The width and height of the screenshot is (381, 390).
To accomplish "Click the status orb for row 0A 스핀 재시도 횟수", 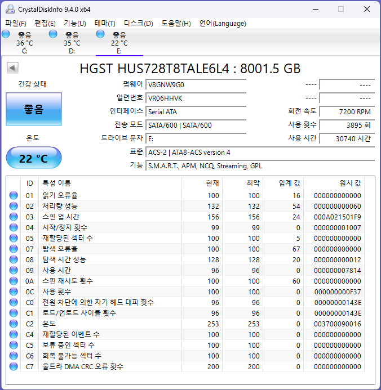I will 14,281.
